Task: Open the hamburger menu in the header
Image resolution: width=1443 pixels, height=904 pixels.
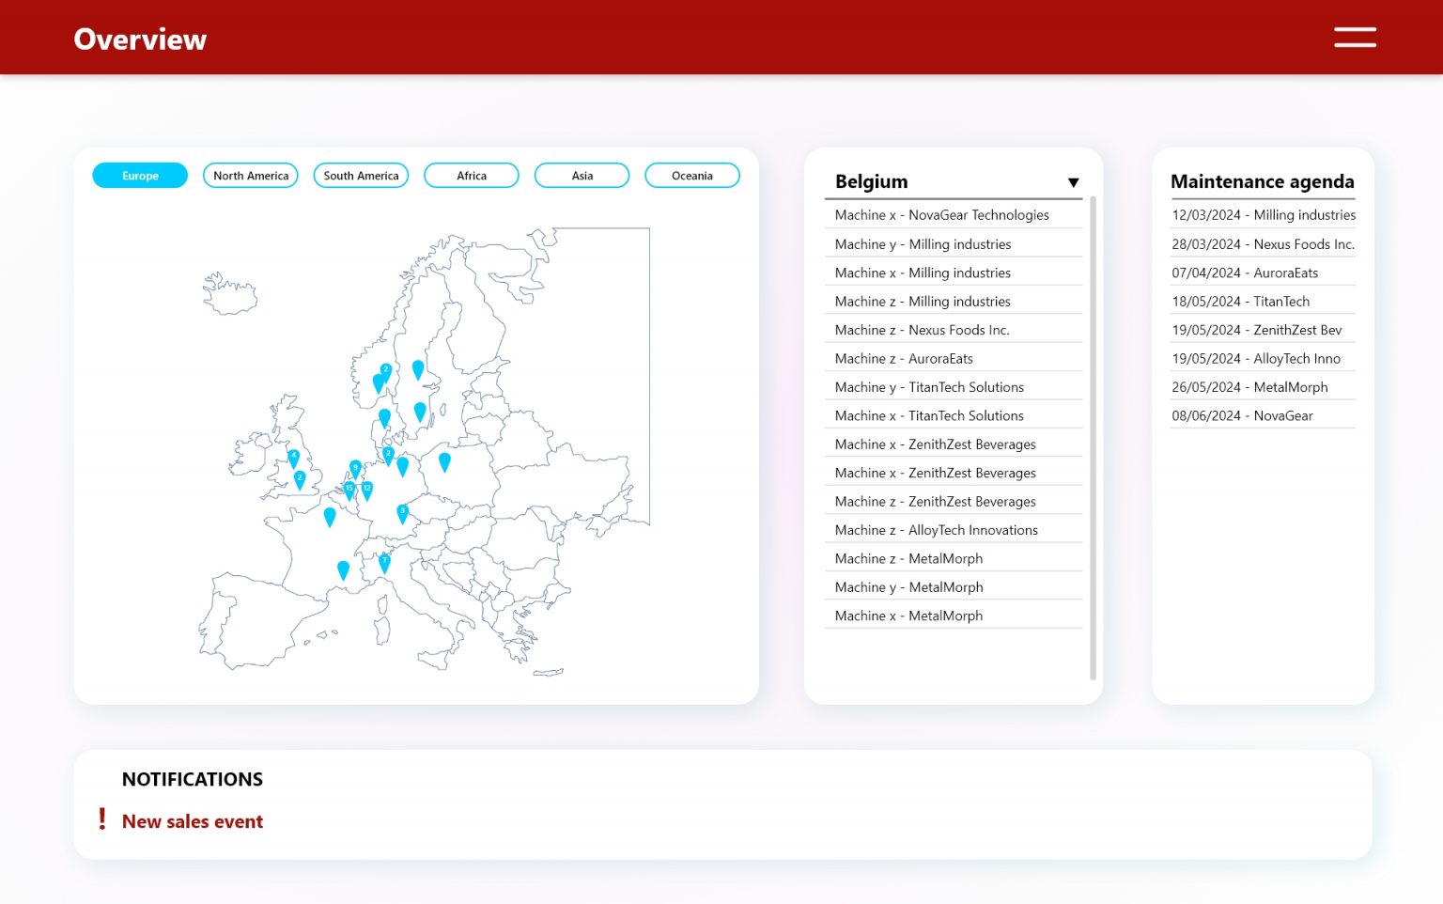Action: (1355, 38)
